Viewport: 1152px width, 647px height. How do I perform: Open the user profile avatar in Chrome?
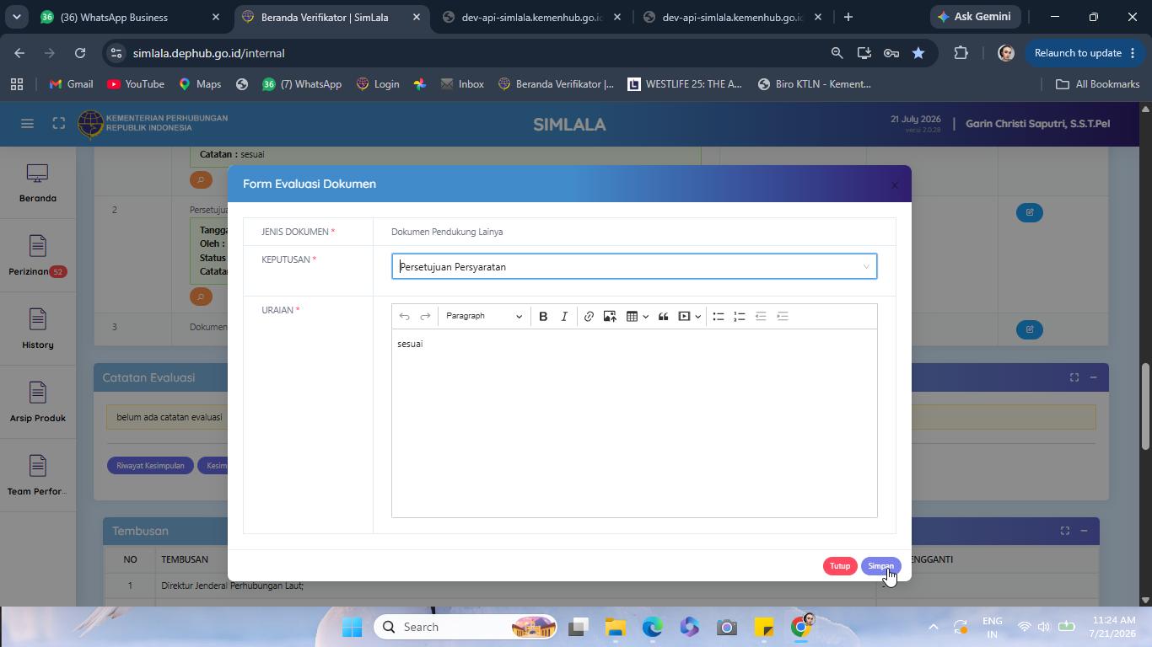tap(1005, 53)
